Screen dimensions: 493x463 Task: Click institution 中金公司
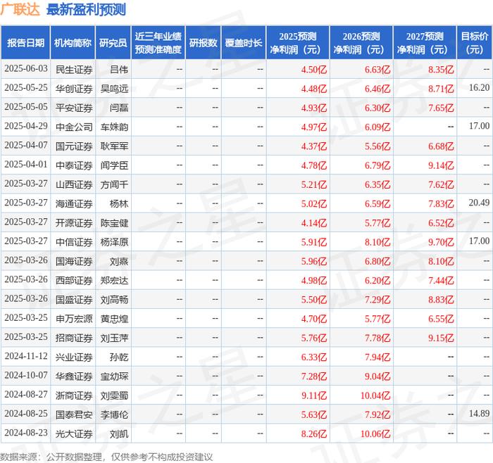[74, 127]
